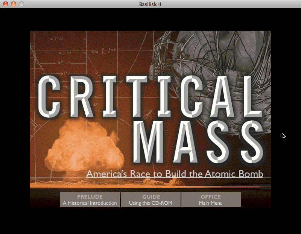Close the Basilisk II window
This screenshot has height=234, width=301.
[6, 4]
